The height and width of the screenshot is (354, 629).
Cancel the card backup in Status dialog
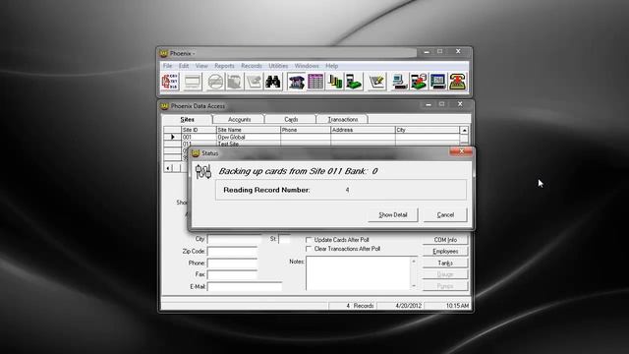coord(445,214)
